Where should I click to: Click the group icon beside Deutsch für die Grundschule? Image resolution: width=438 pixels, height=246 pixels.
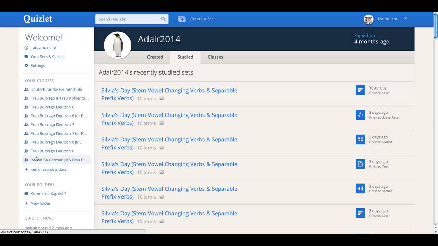[26, 90]
